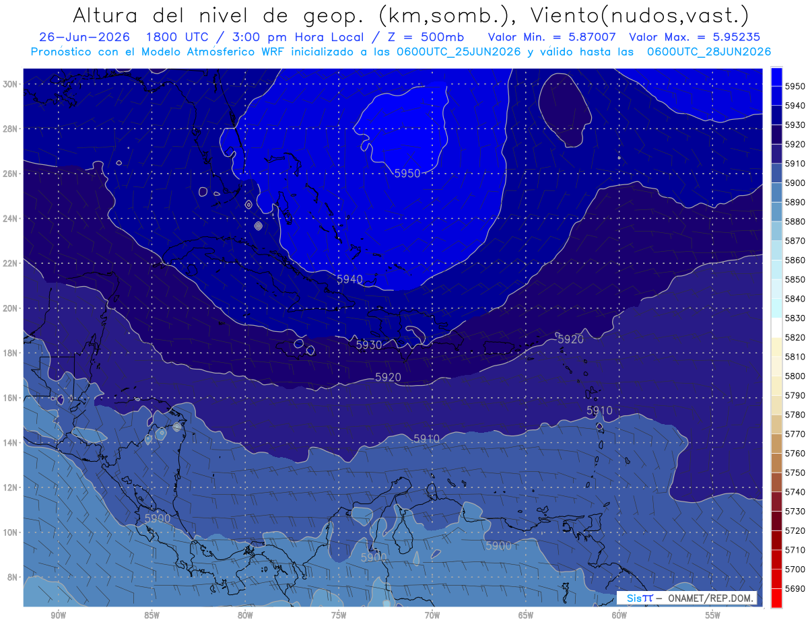Click the chart title starting "Altura del nivel"
Screen dimensions: 808x624
(x=410, y=15)
